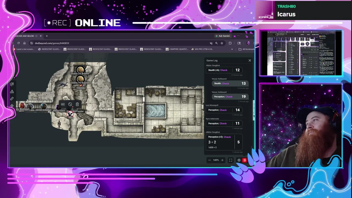
Task: Click the browser zoom magnifier icon
Action: (x=216, y=43)
